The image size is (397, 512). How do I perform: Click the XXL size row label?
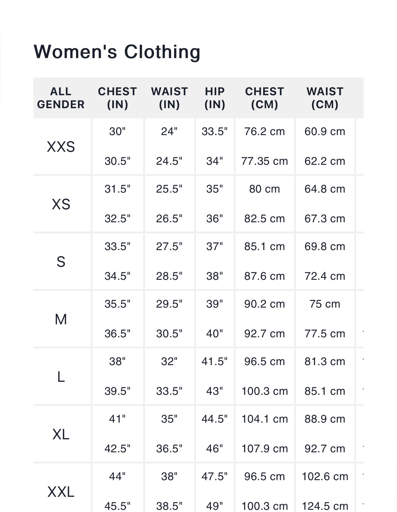point(61,492)
